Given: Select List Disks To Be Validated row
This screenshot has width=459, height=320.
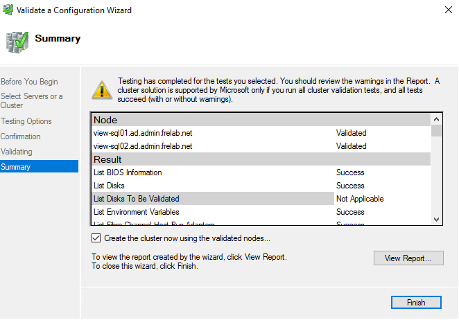Looking at the screenshot, I should click(x=136, y=199).
